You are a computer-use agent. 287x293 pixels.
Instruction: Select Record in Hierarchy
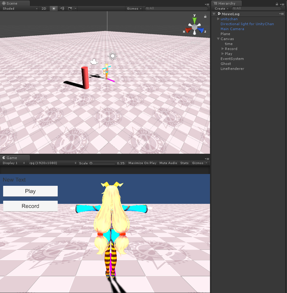tap(231, 49)
